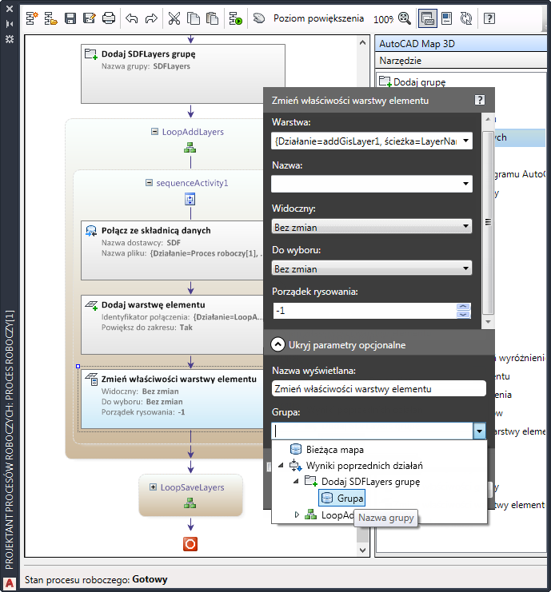Redo the last undone action
This screenshot has height=592, width=551.
coord(151,18)
